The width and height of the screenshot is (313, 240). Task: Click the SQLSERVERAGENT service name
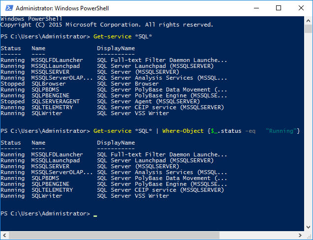(x=56, y=101)
